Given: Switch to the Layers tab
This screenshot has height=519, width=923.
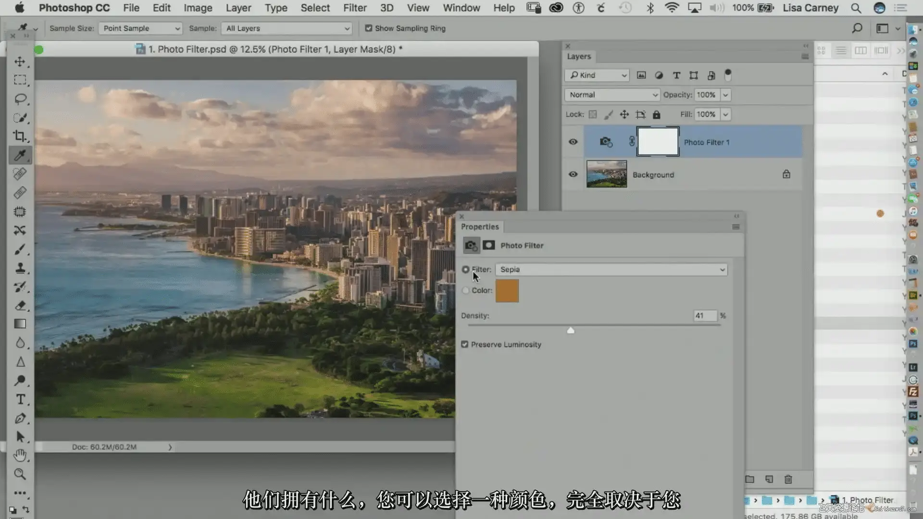Looking at the screenshot, I should [x=578, y=56].
